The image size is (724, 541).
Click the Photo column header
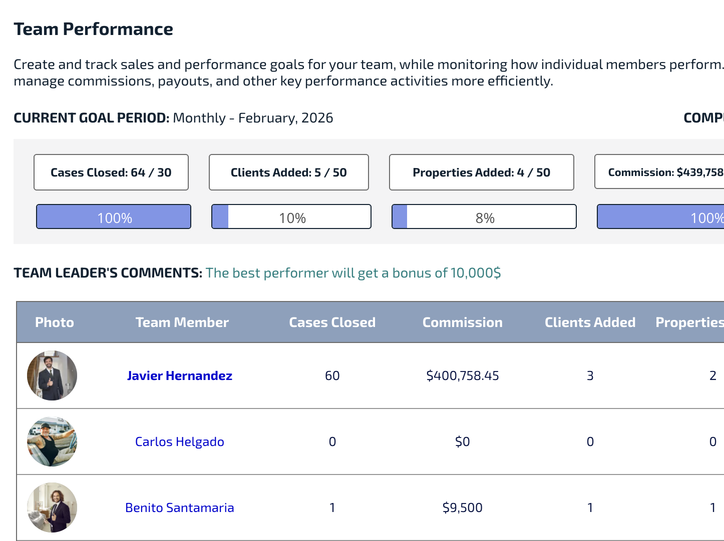click(x=55, y=322)
